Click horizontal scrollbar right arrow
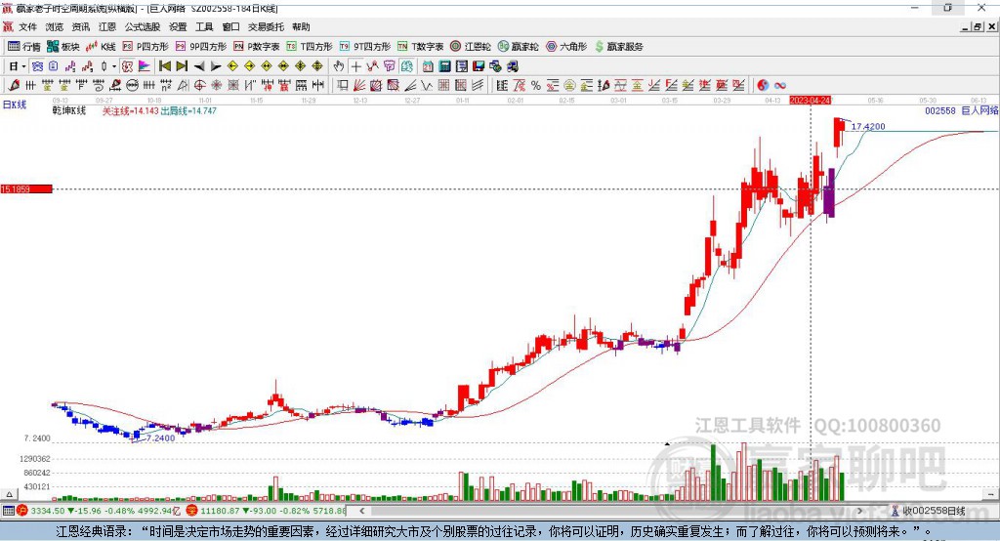This screenshot has width=1000, height=541. point(859,511)
